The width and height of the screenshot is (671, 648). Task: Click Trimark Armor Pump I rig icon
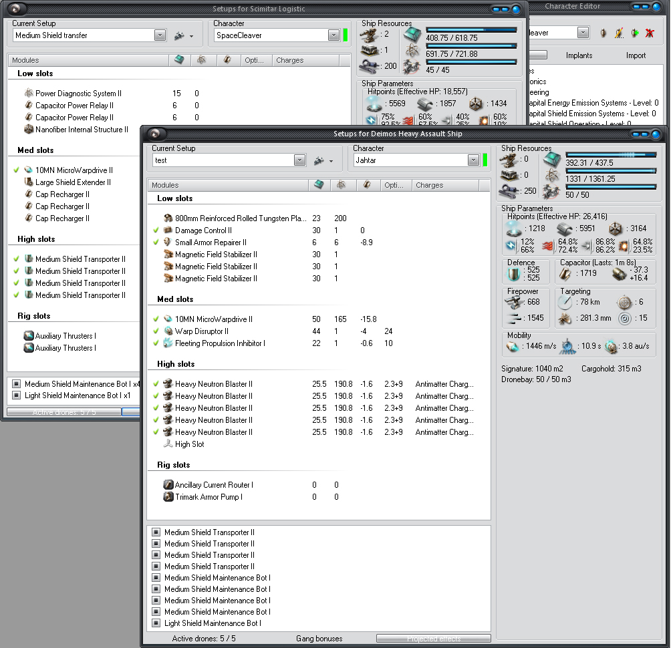[168, 497]
